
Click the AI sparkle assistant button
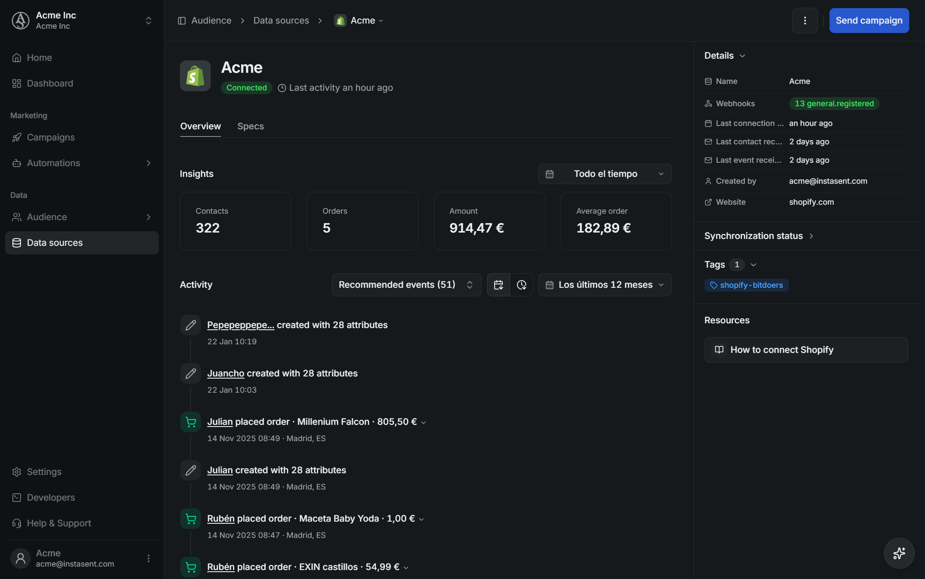(899, 553)
